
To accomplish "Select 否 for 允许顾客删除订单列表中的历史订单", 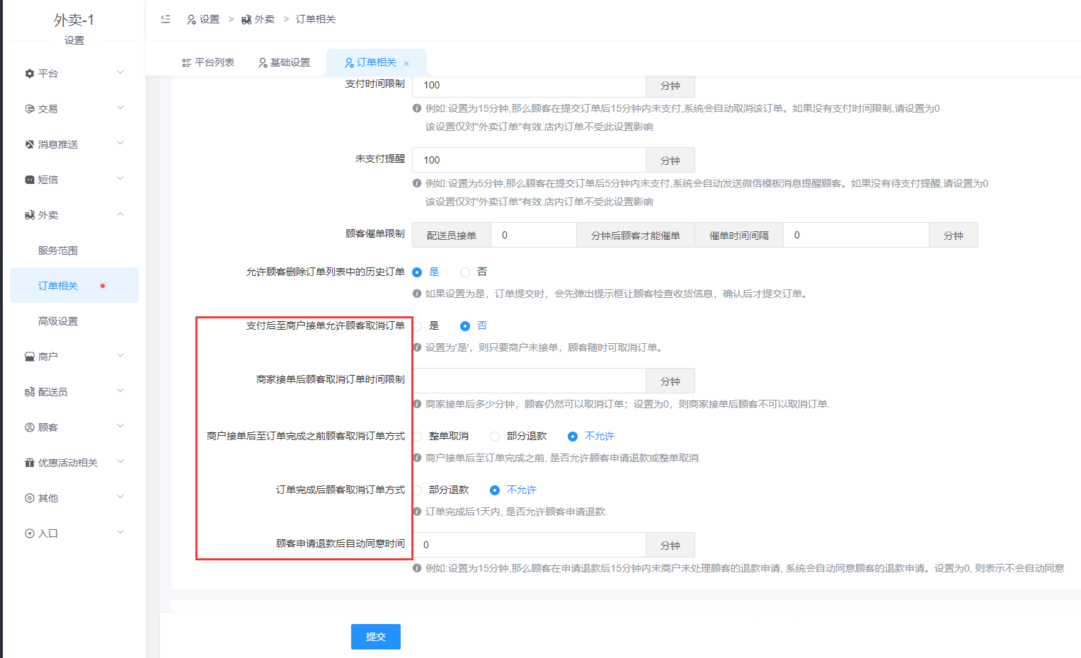I will (465, 272).
